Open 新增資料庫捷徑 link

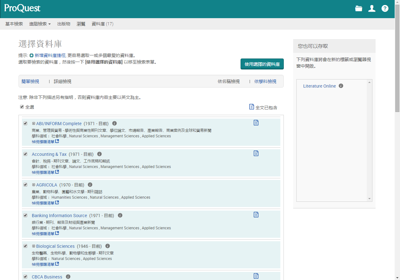(50, 55)
